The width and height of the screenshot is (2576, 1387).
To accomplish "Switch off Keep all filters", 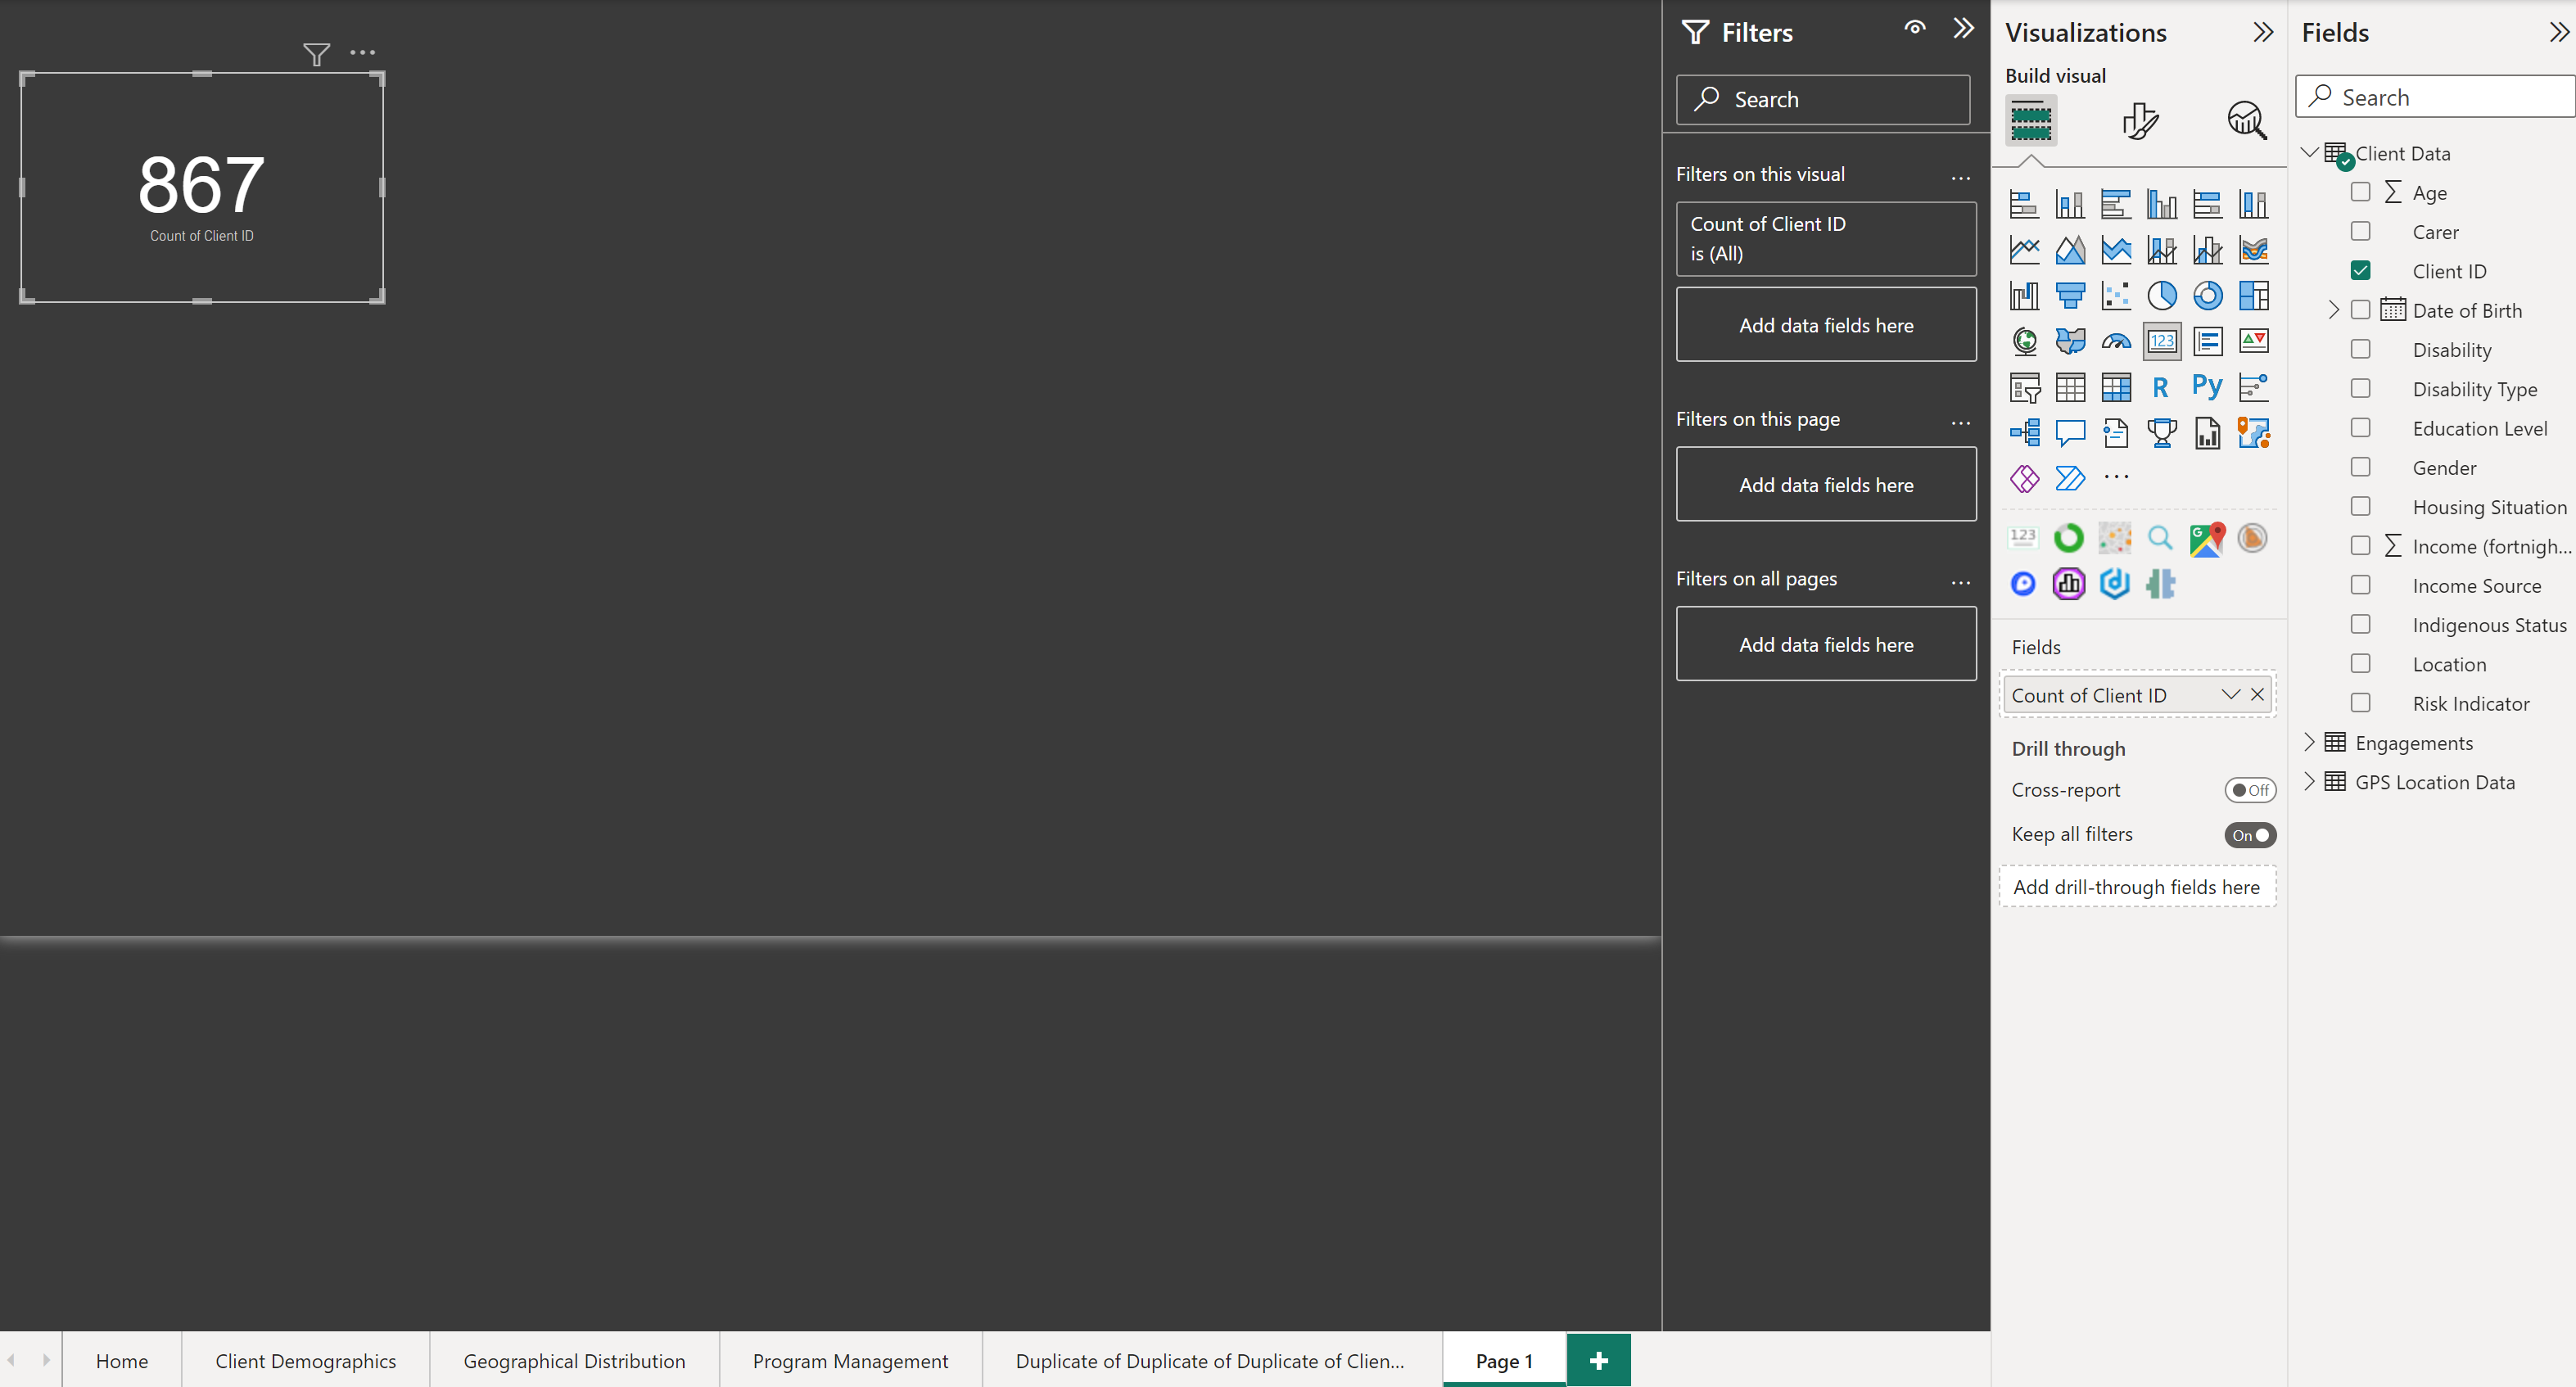I will 2250,835.
